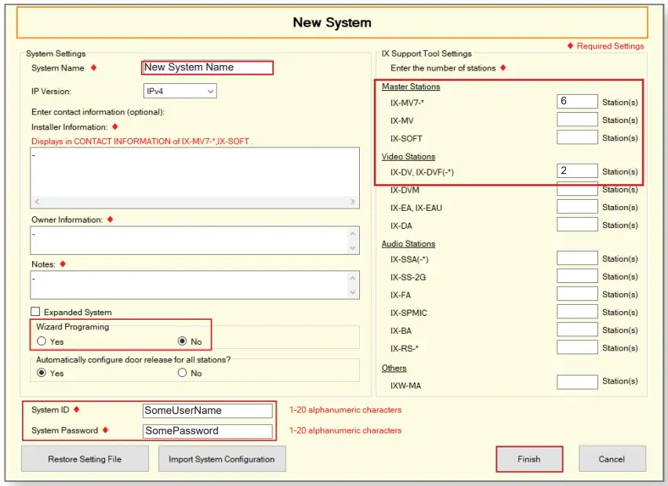Image resolution: width=668 pixels, height=486 pixels.
Task: Choose No for automatic door release
Action: point(183,373)
